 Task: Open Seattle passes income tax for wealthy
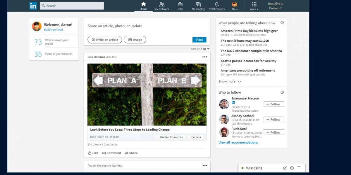(x=249, y=61)
